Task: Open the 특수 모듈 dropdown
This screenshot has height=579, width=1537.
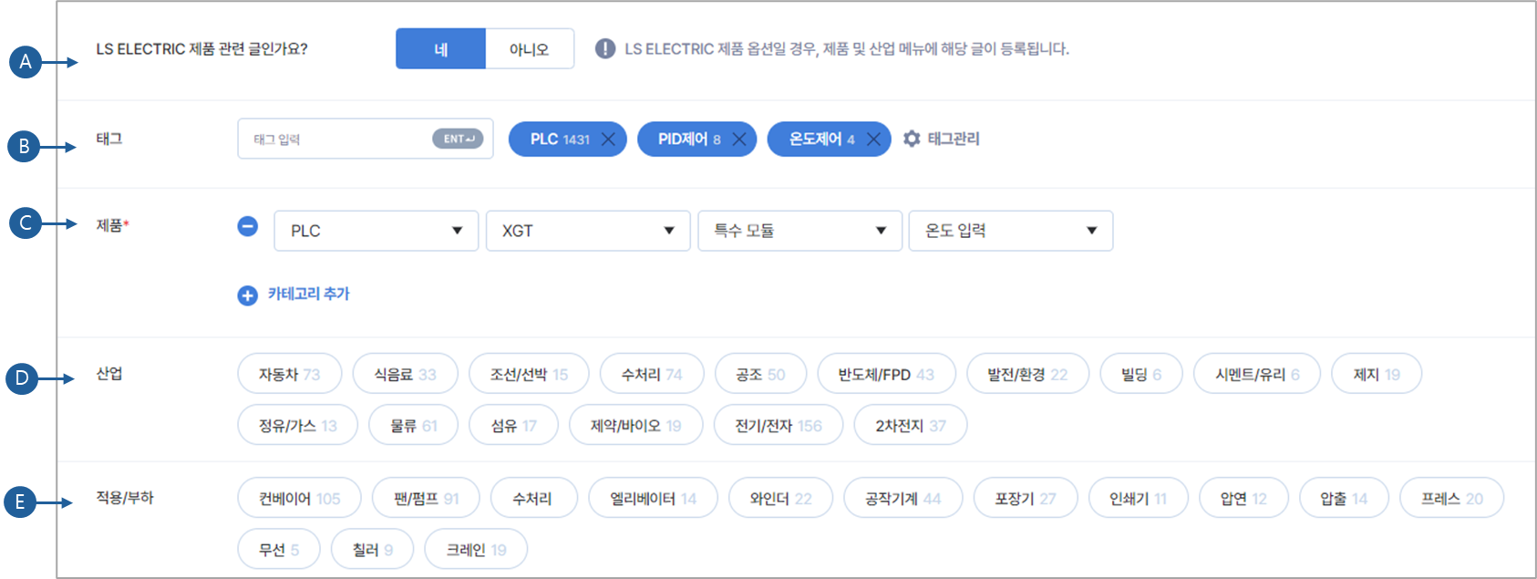Action: click(x=799, y=231)
